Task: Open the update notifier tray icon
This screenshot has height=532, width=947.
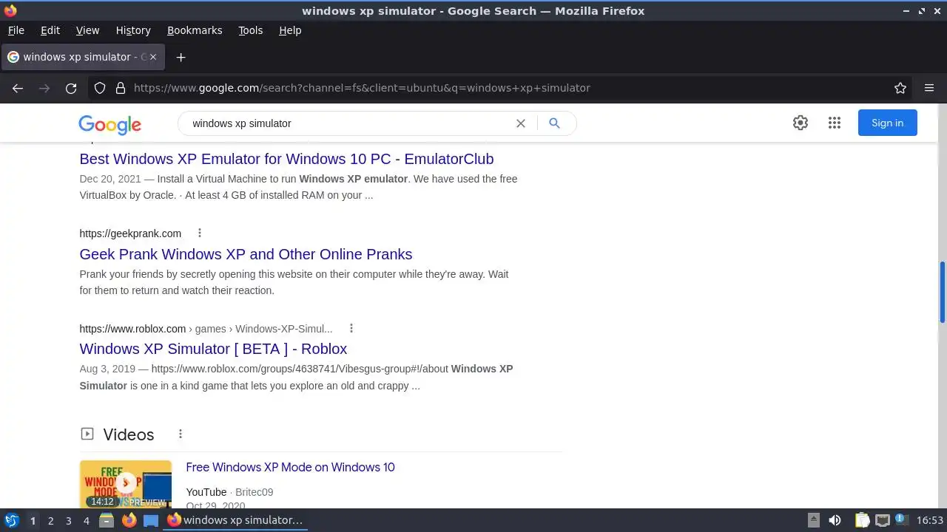Action: coord(902,520)
